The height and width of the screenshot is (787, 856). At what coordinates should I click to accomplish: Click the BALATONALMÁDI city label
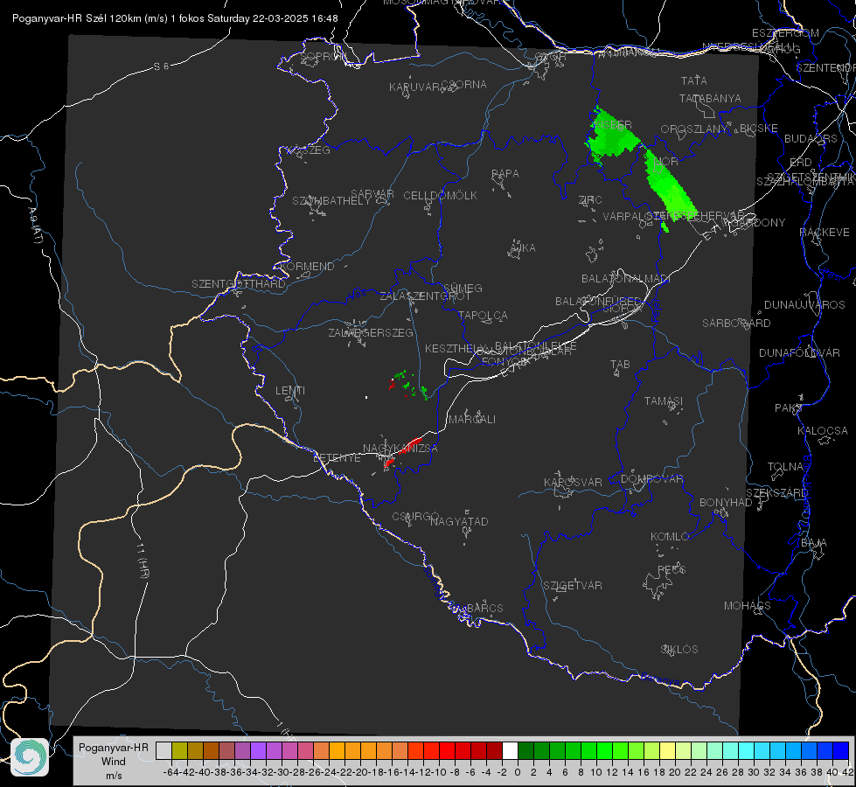(x=626, y=279)
